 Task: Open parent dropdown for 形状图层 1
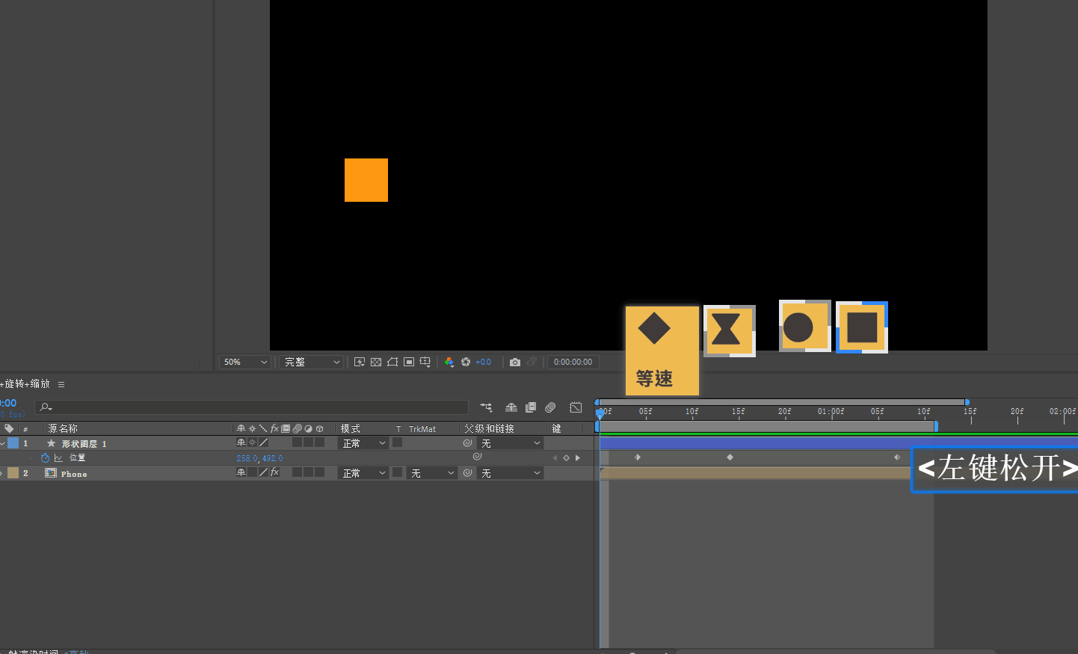[x=511, y=443]
